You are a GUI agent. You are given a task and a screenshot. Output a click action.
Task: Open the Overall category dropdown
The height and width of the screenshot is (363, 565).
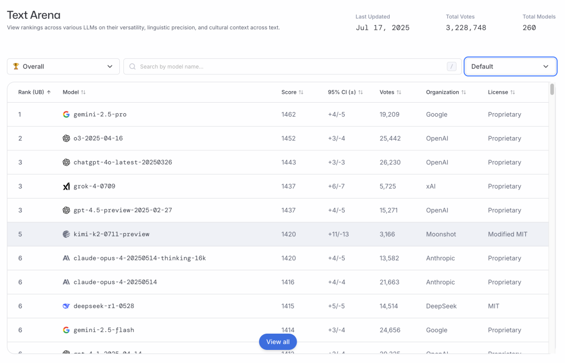click(x=63, y=67)
